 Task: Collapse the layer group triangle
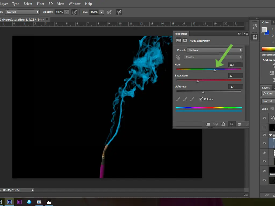(x=270, y=135)
